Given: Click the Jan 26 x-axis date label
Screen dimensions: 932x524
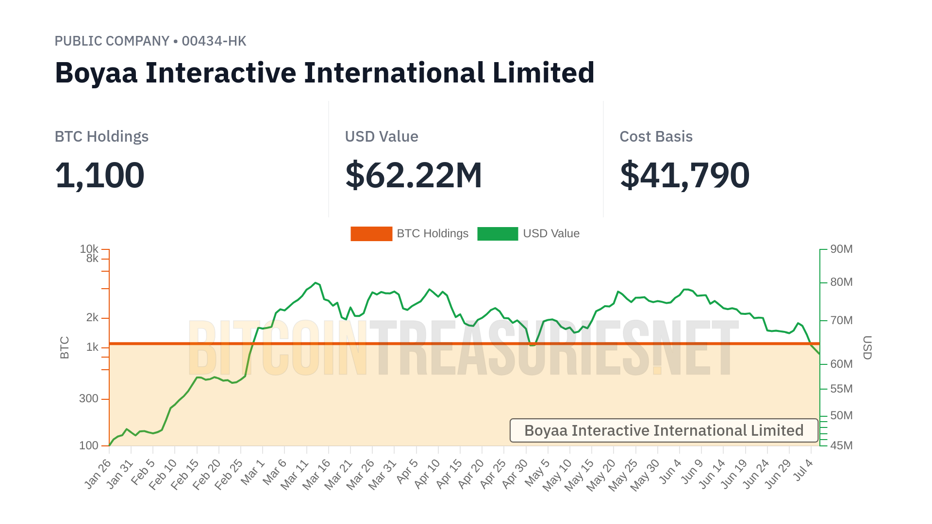Looking at the screenshot, I should [98, 474].
